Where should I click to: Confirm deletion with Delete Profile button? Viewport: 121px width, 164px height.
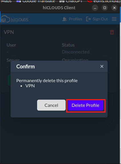[x=85, y=105]
